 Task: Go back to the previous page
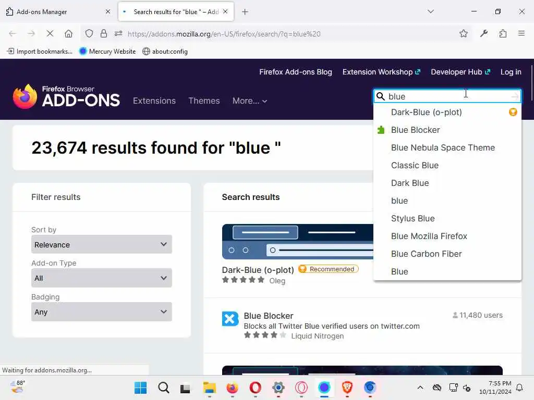coord(13,33)
